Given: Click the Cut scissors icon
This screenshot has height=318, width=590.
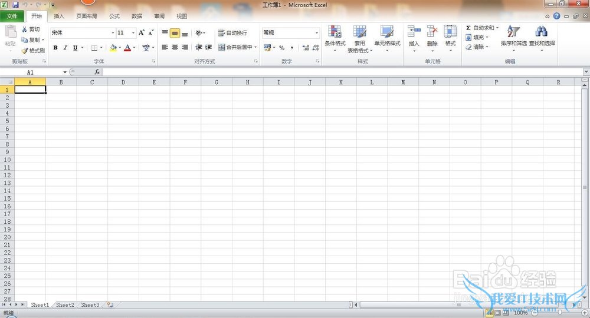Looking at the screenshot, I should tap(24, 29).
